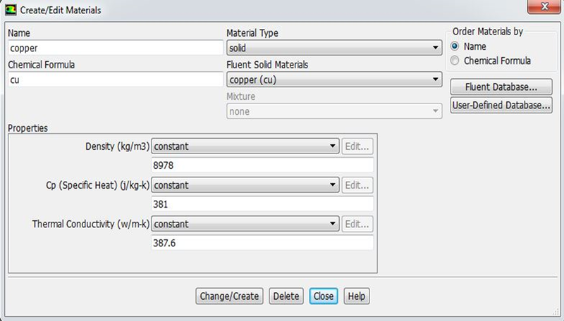Image resolution: width=564 pixels, height=321 pixels.
Task: Open Thermal Conductivity method dropdown
Action: pos(245,224)
